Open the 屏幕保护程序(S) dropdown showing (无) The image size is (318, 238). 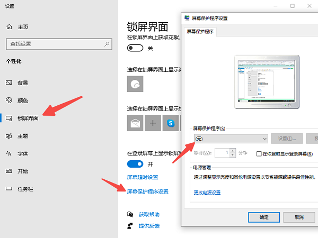click(x=231, y=139)
